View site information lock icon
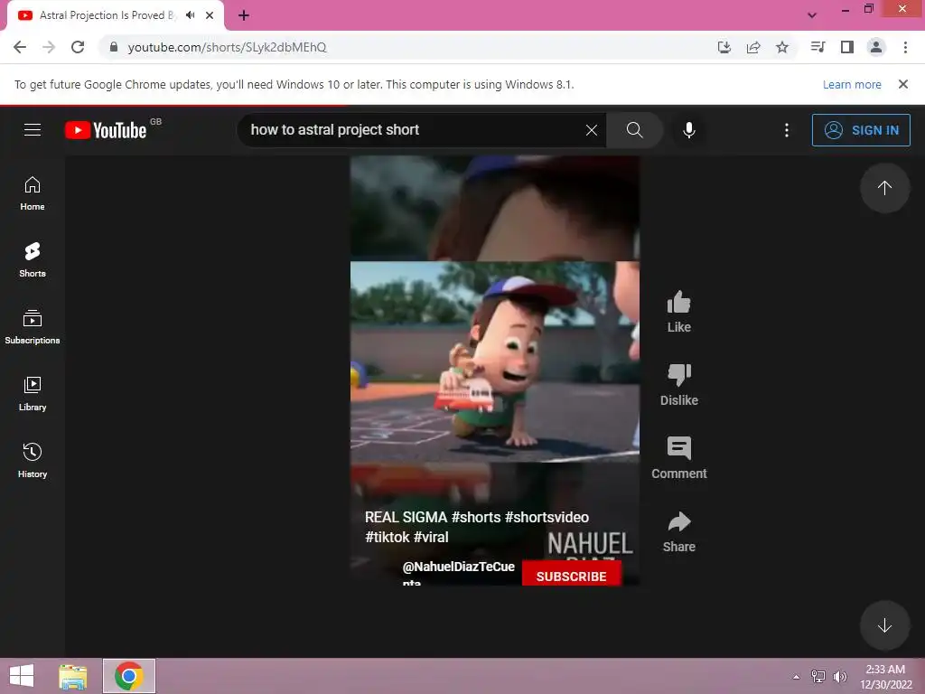Image resolution: width=925 pixels, height=694 pixels. (x=113, y=47)
